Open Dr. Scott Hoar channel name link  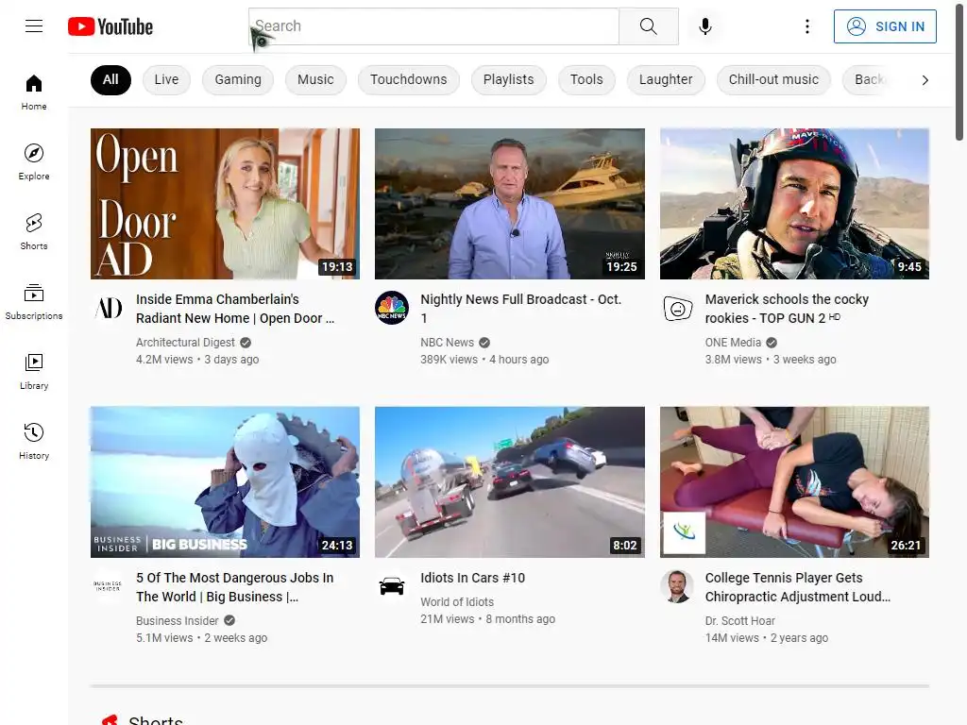739,621
